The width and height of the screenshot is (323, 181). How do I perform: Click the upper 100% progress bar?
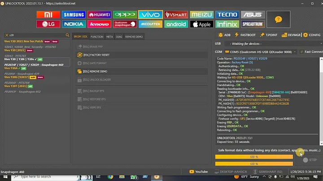click(x=254, y=157)
